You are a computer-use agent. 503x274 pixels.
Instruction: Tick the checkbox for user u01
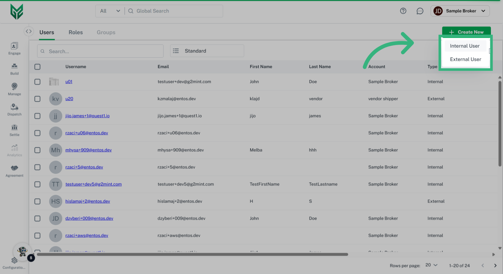click(37, 82)
